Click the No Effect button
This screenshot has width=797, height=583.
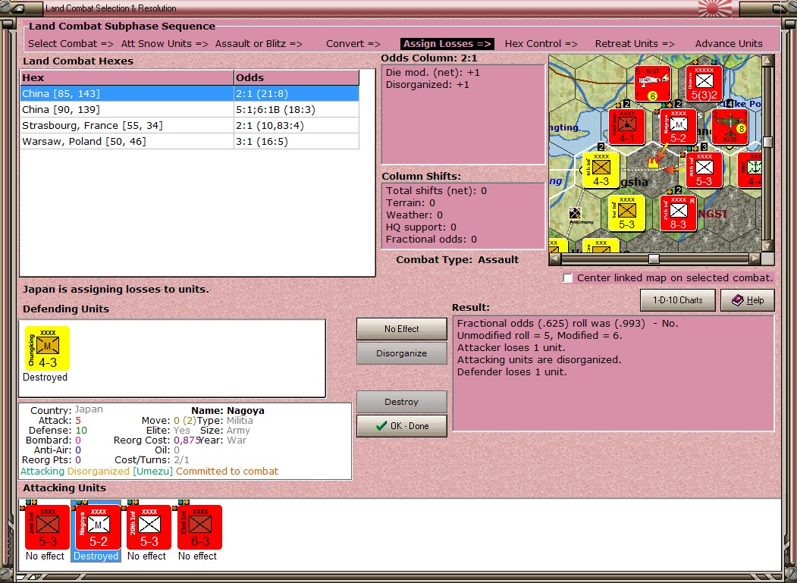(x=402, y=329)
